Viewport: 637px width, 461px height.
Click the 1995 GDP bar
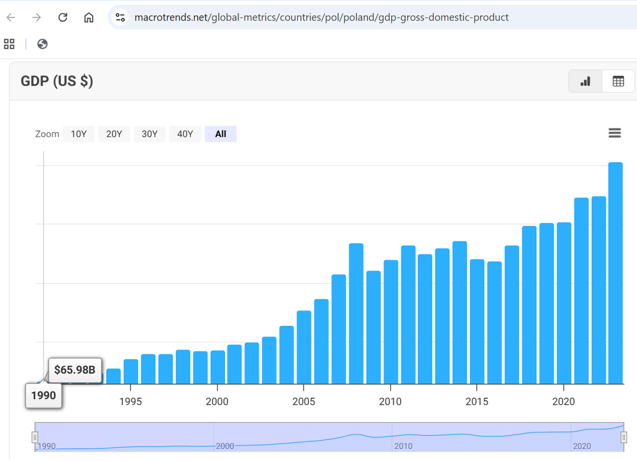131,371
